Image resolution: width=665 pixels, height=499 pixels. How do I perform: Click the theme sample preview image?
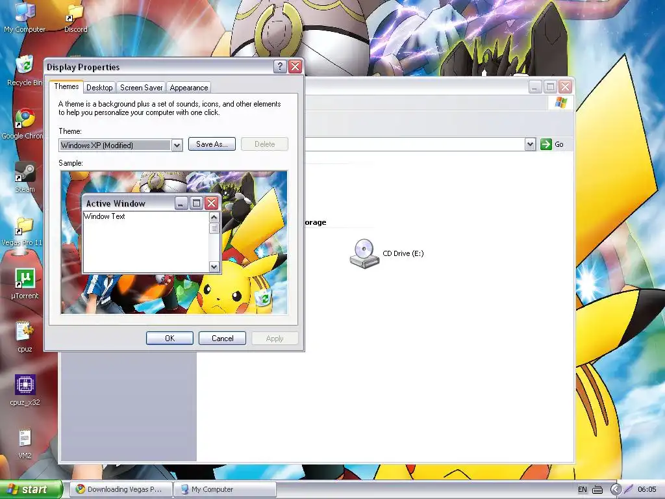[x=174, y=242]
